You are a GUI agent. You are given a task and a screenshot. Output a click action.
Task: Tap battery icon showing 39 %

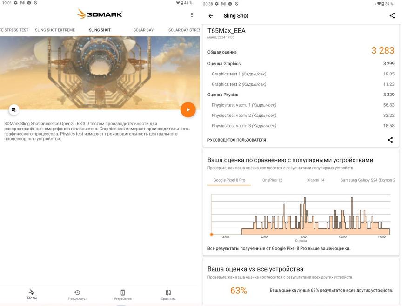pos(383,4)
